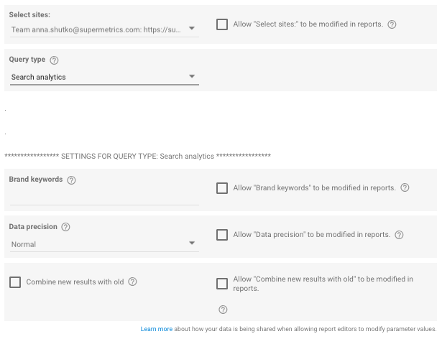Open help icon beside Data precision label
This screenshot has width=442, height=339.
click(65, 227)
